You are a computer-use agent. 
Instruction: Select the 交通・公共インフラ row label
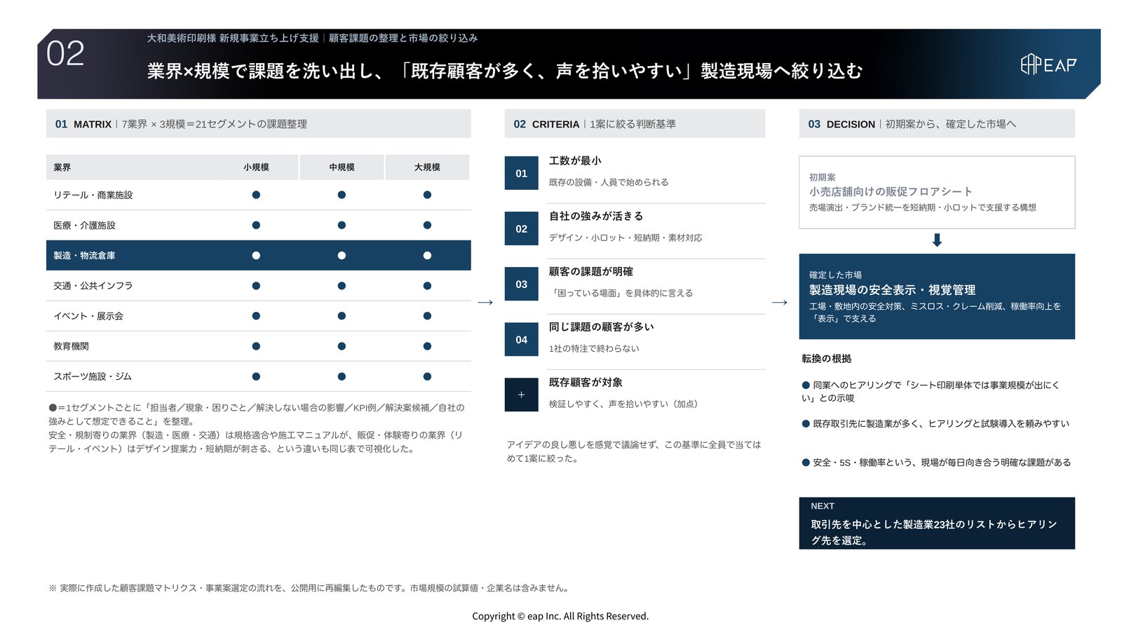[x=93, y=285]
